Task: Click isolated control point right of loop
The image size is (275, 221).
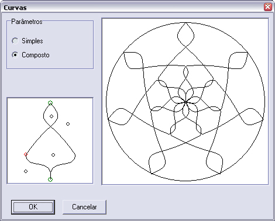Action: (68, 124)
